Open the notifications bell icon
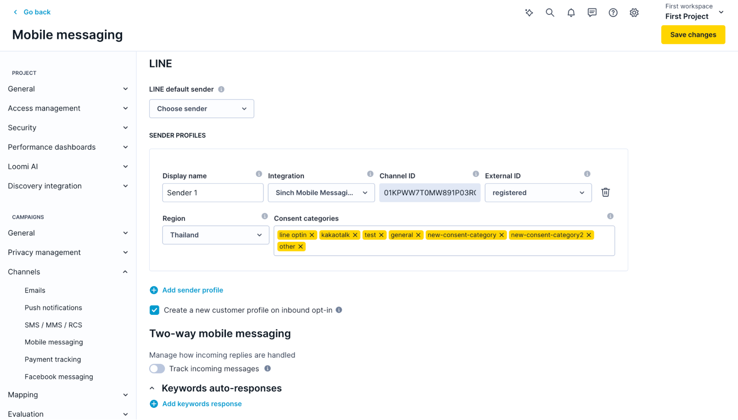Viewport: 738px width, 420px height. pyautogui.click(x=571, y=13)
